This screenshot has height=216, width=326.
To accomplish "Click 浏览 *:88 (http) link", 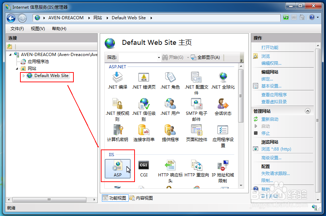I will [276, 149].
